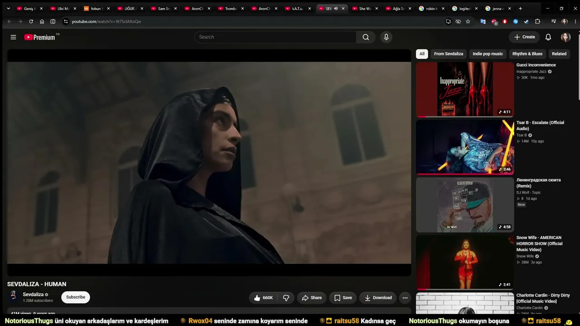Image resolution: width=580 pixels, height=326 pixels.
Task: Click the browser address bar URL
Action: pyautogui.click(x=106, y=21)
